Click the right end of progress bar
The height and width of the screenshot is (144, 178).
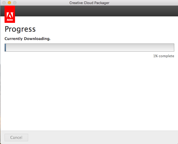(x=173, y=48)
